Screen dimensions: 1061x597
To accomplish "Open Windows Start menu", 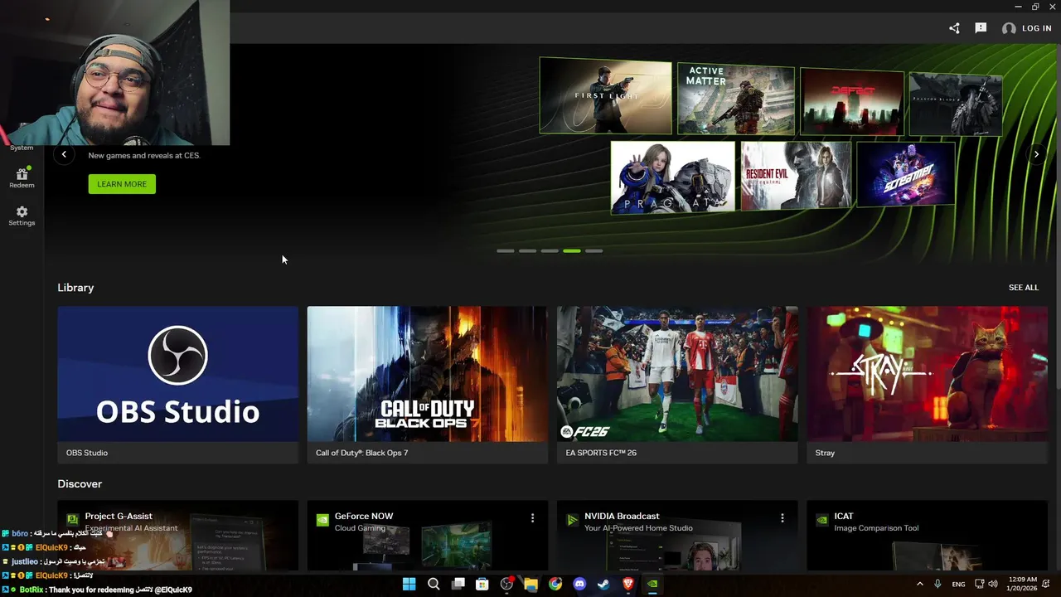I will pyautogui.click(x=409, y=584).
